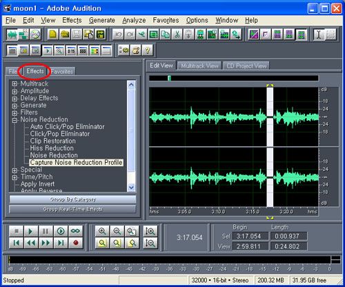Zoom in horizontally with the plus magnifier

(102, 231)
